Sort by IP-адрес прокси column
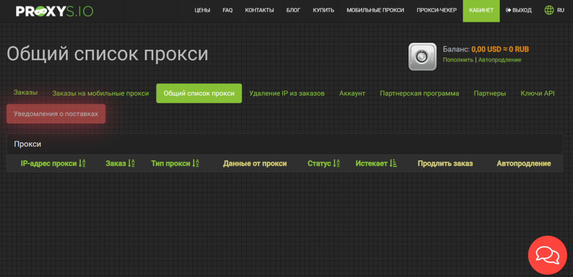This screenshot has width=573, height=277. (53, 164)
